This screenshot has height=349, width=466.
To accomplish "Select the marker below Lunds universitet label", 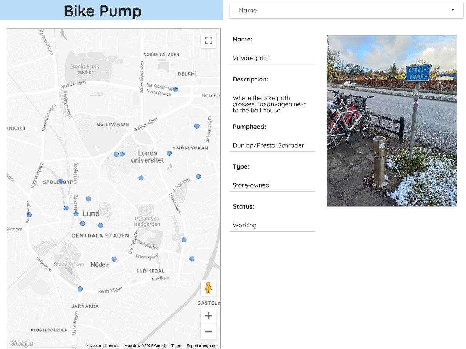I will (141, 178).
